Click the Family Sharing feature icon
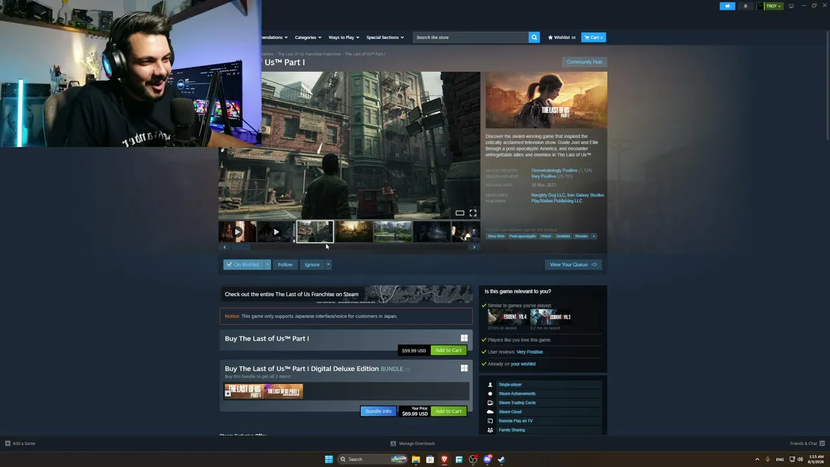The width and height of the screenshot is (830, 467). click(490, 430)
